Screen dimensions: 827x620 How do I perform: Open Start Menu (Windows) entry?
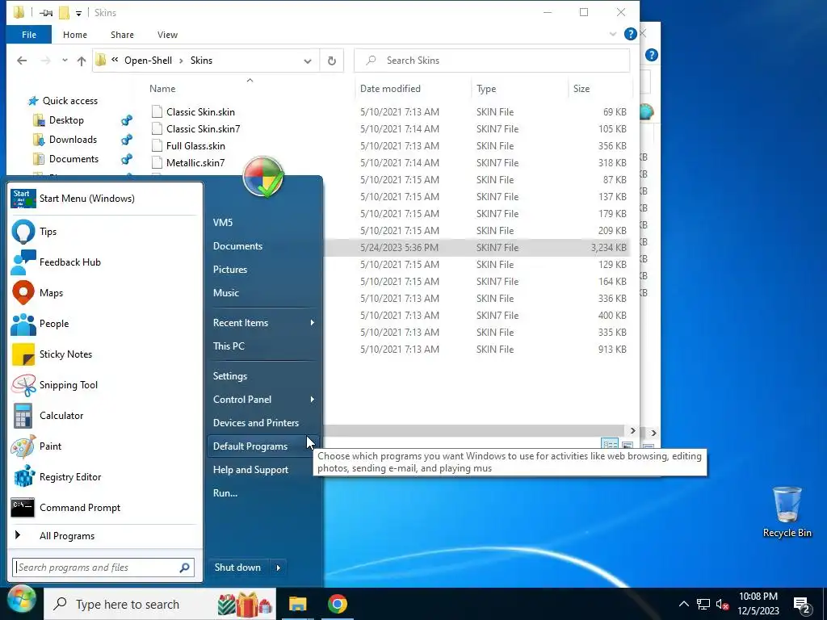click(x=104, y=199)
